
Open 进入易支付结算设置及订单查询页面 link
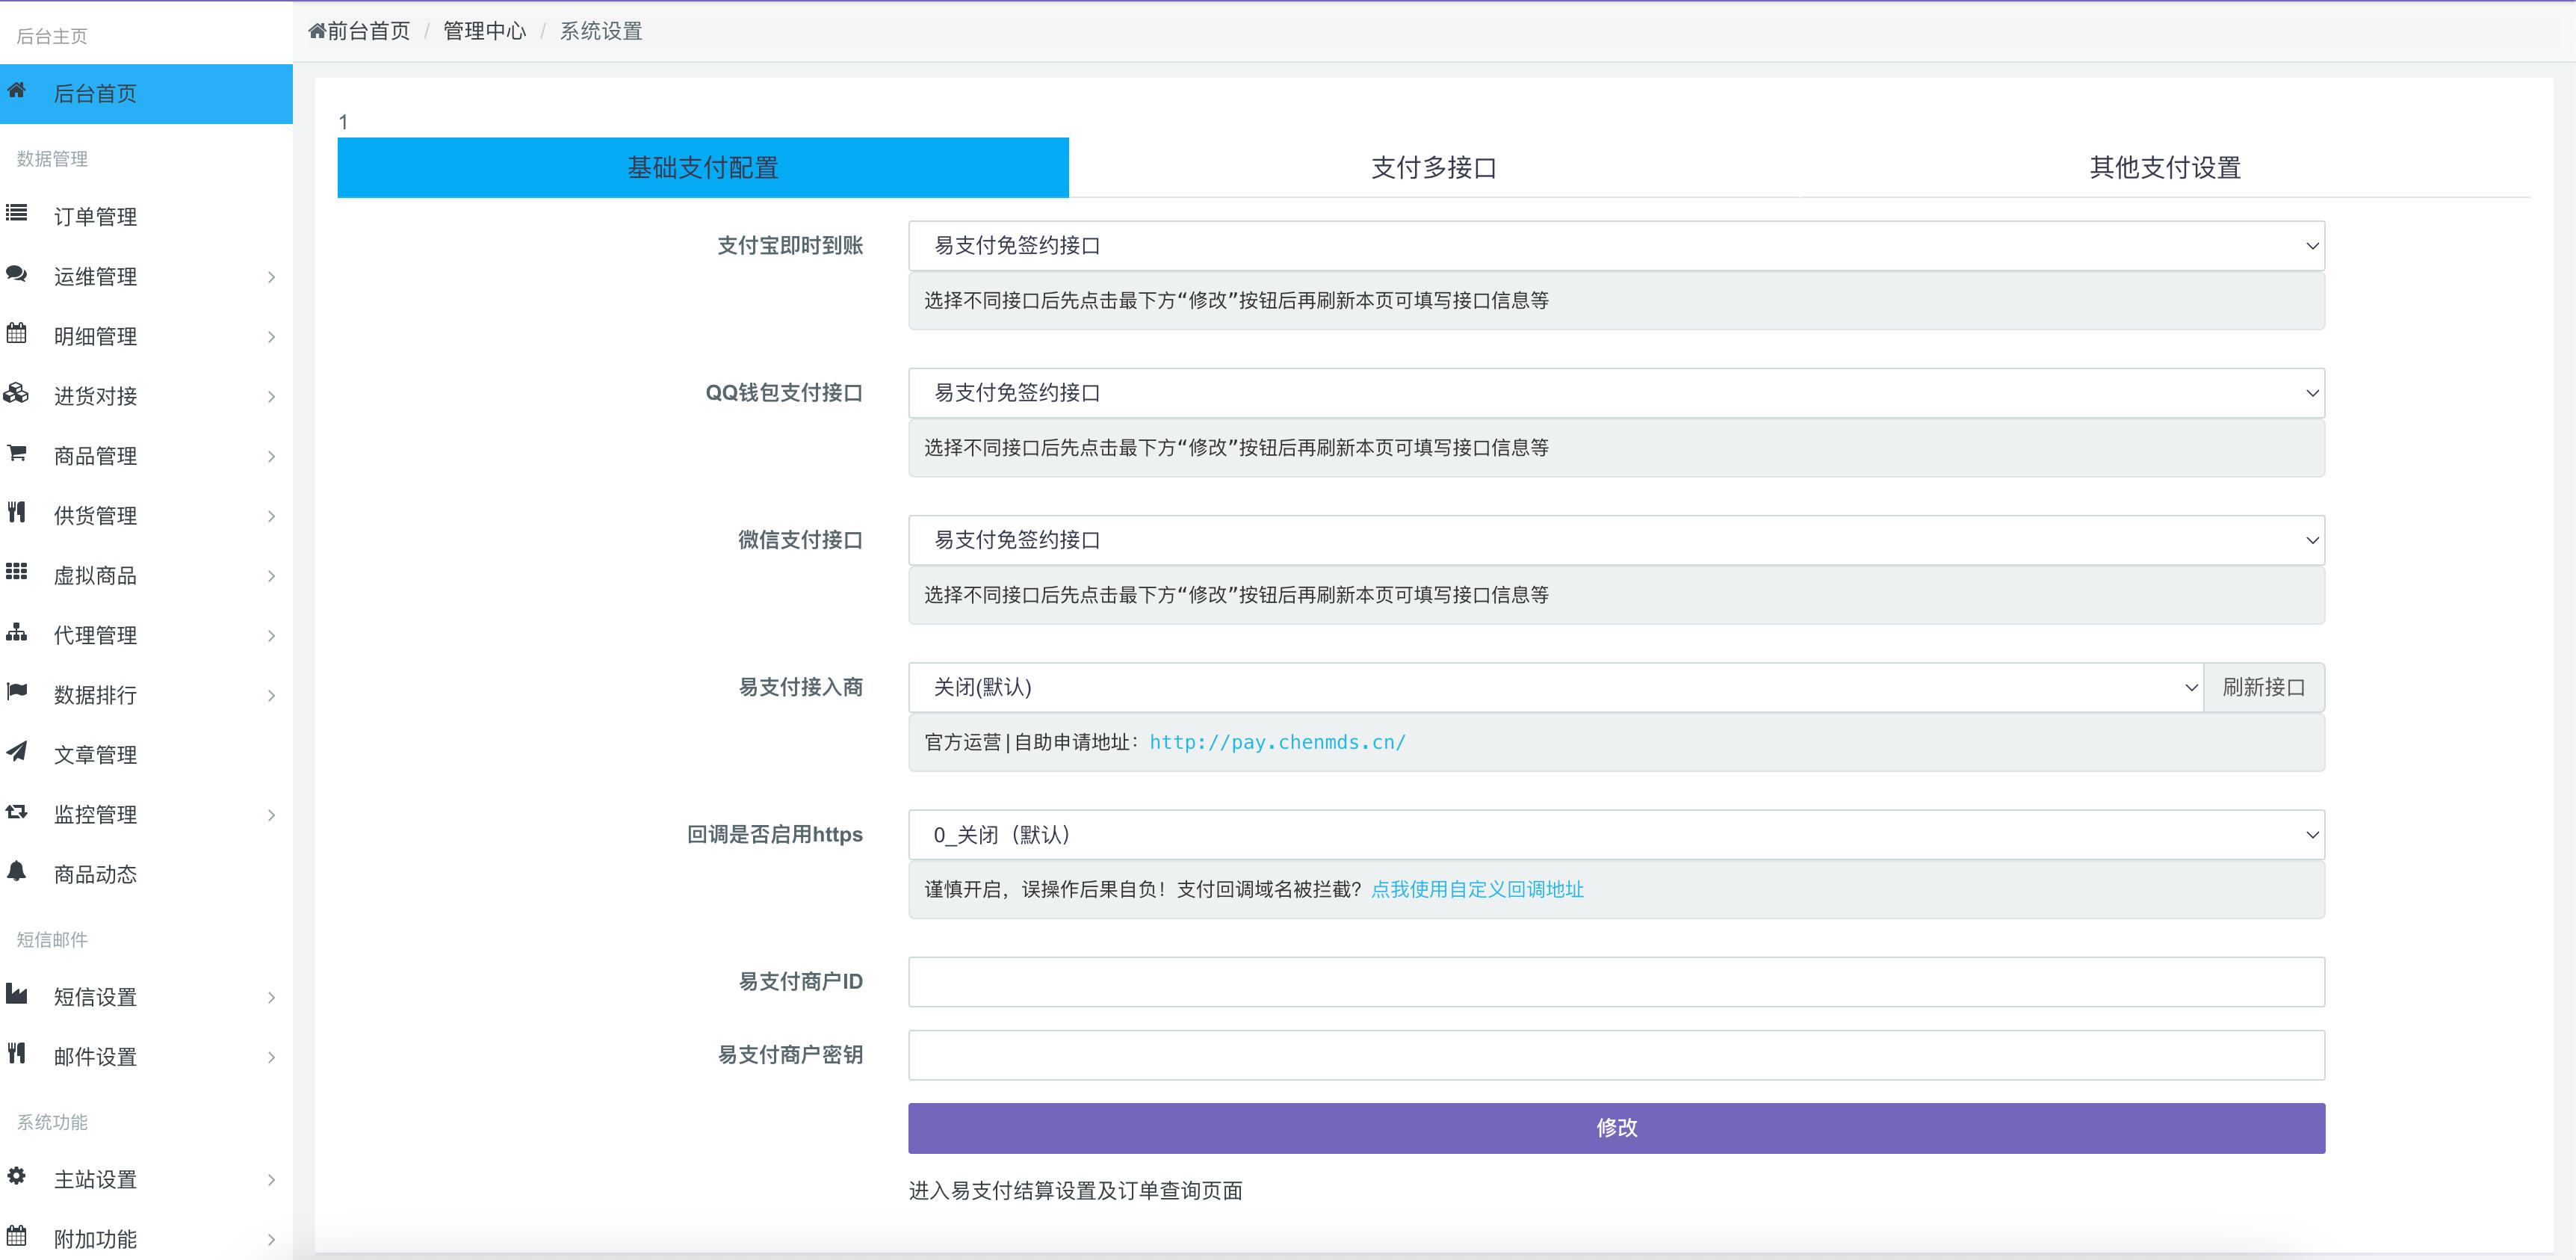coord(1075,1190)
